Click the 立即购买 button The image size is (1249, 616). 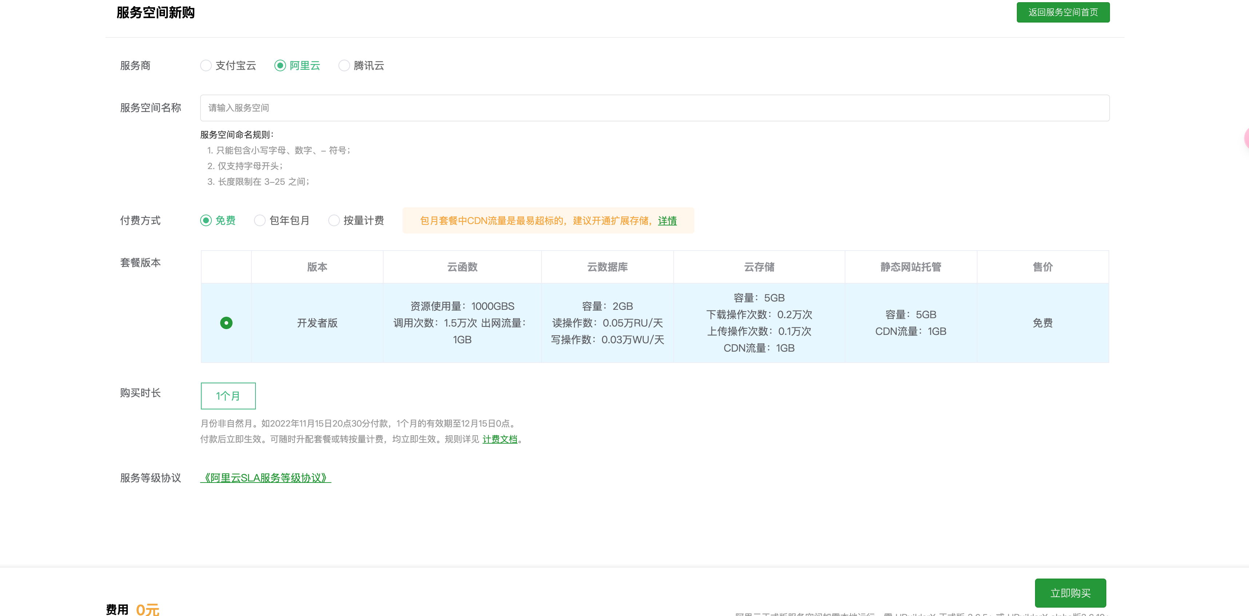[1070, 593]
